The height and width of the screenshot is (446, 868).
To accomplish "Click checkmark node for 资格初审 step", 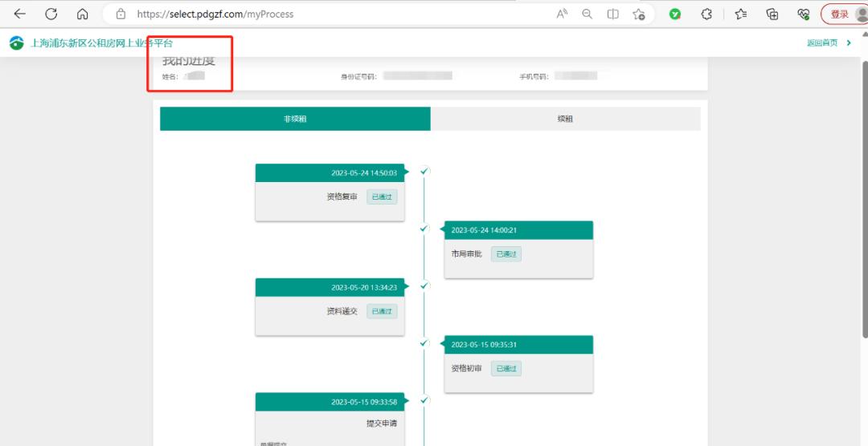I will click(x=424, y=343).
